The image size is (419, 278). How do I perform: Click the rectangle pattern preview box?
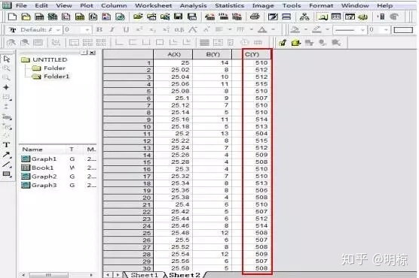(x=403, y=30)
